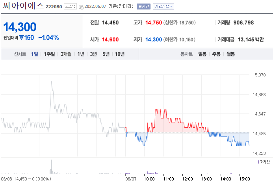Image resolution: width=273 pixels, height=186 pixels.
Task: Click stock code 222080
Action: coord(54,7)
